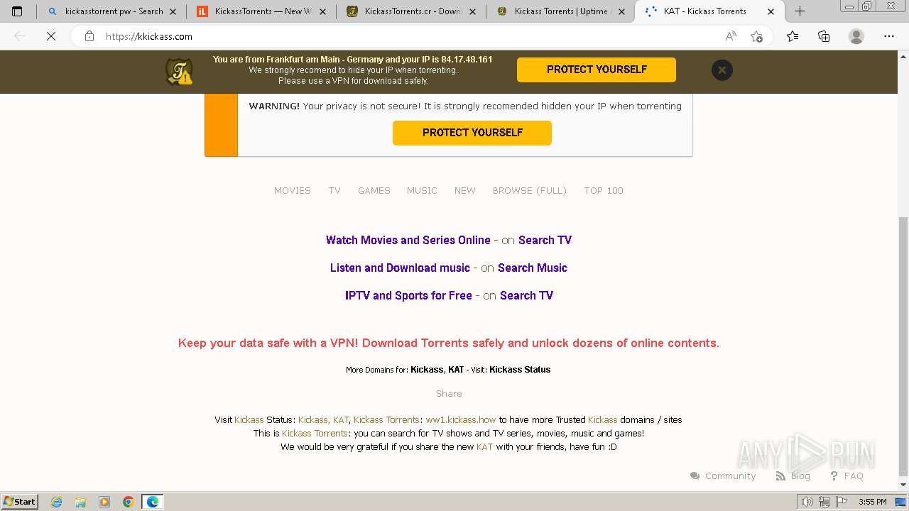Dismiss the VPN warning banner
This screenshot has width=909, height=511.
point(722,70)
